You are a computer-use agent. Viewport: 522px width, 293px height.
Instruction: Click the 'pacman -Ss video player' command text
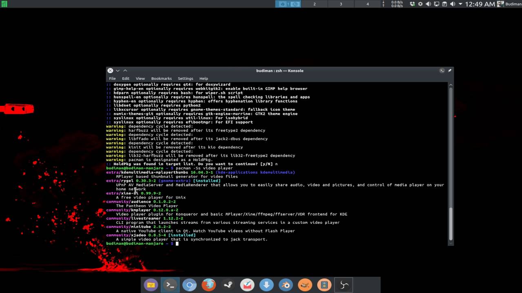tap(204, 168)
